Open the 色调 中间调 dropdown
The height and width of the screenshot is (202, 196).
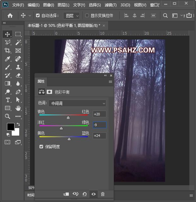[77, 103]
